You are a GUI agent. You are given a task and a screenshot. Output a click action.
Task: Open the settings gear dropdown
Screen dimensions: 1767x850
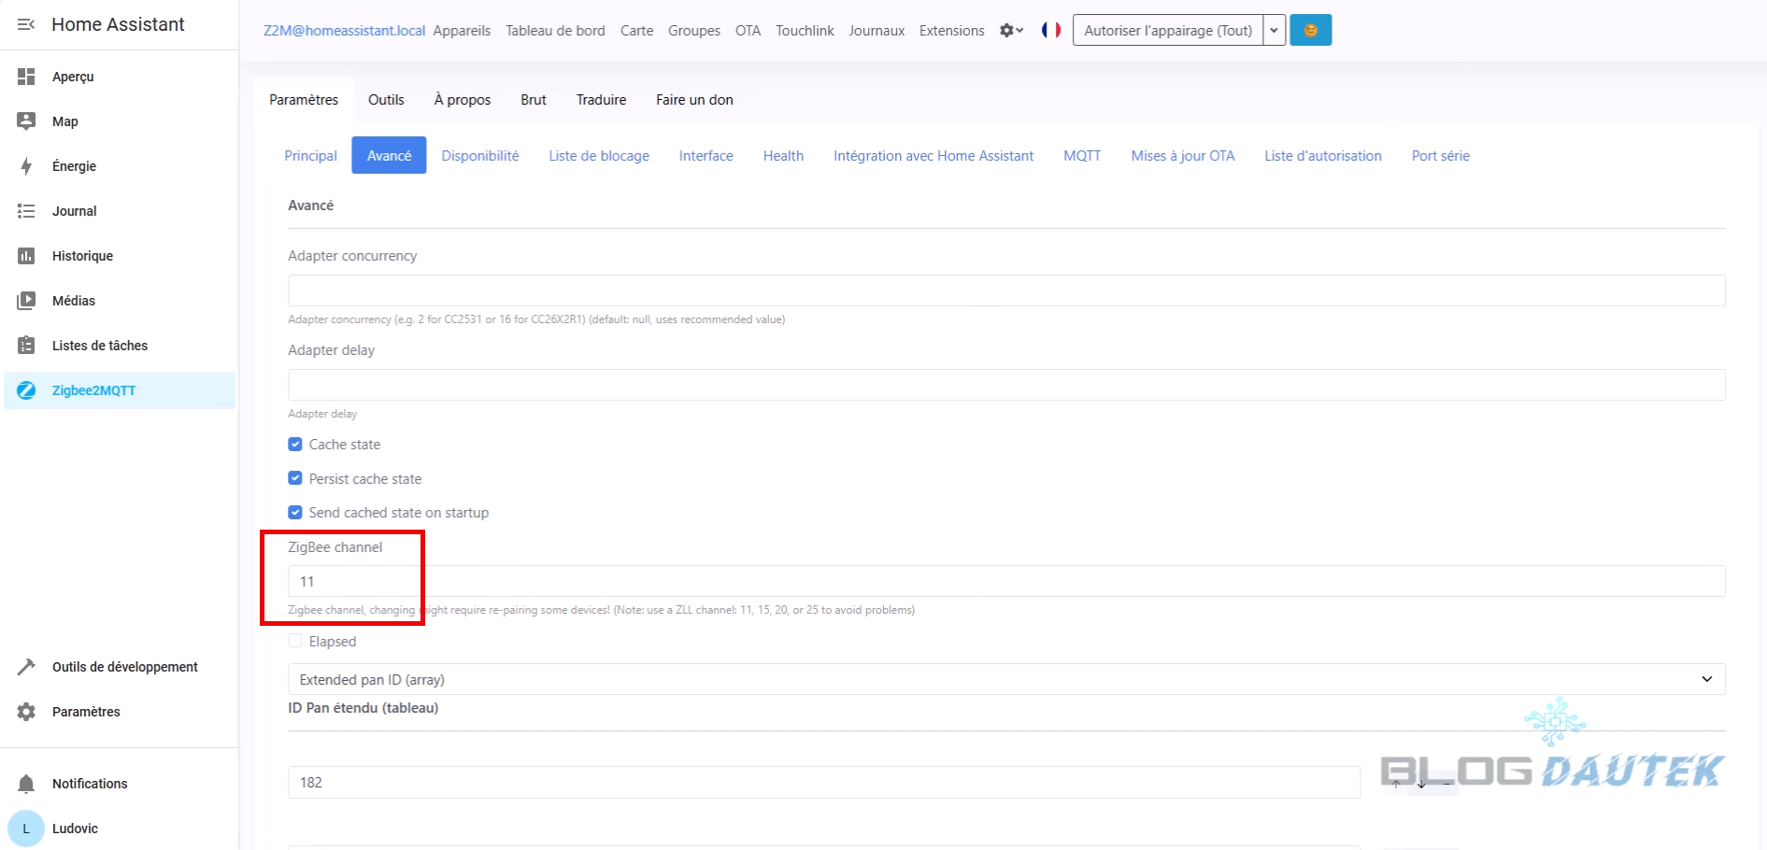(x=1011, y=30)
